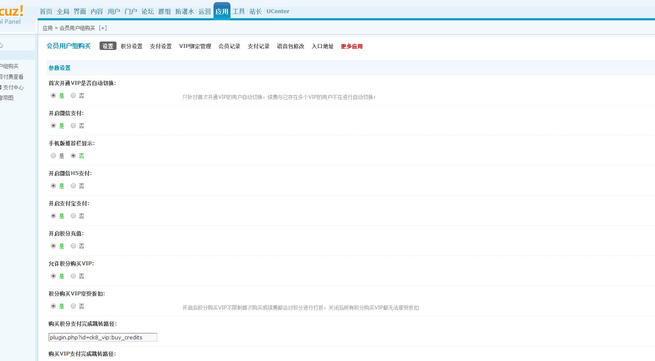655x361 pixels.
Task: Disable 开启支付宝支付 by choosing 否
Action: [x=73, y=216]
